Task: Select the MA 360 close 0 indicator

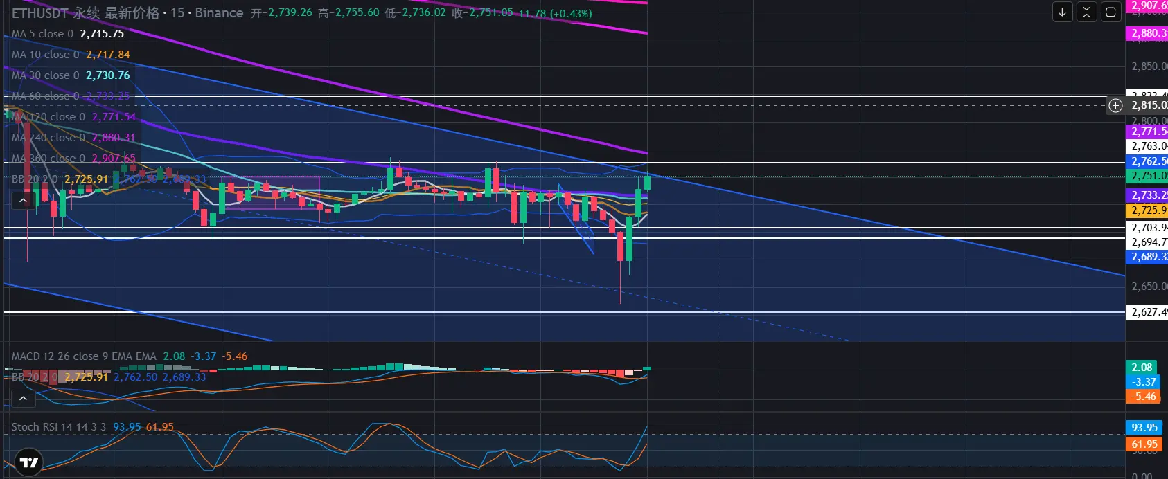Action: click(x=48, y=159)
